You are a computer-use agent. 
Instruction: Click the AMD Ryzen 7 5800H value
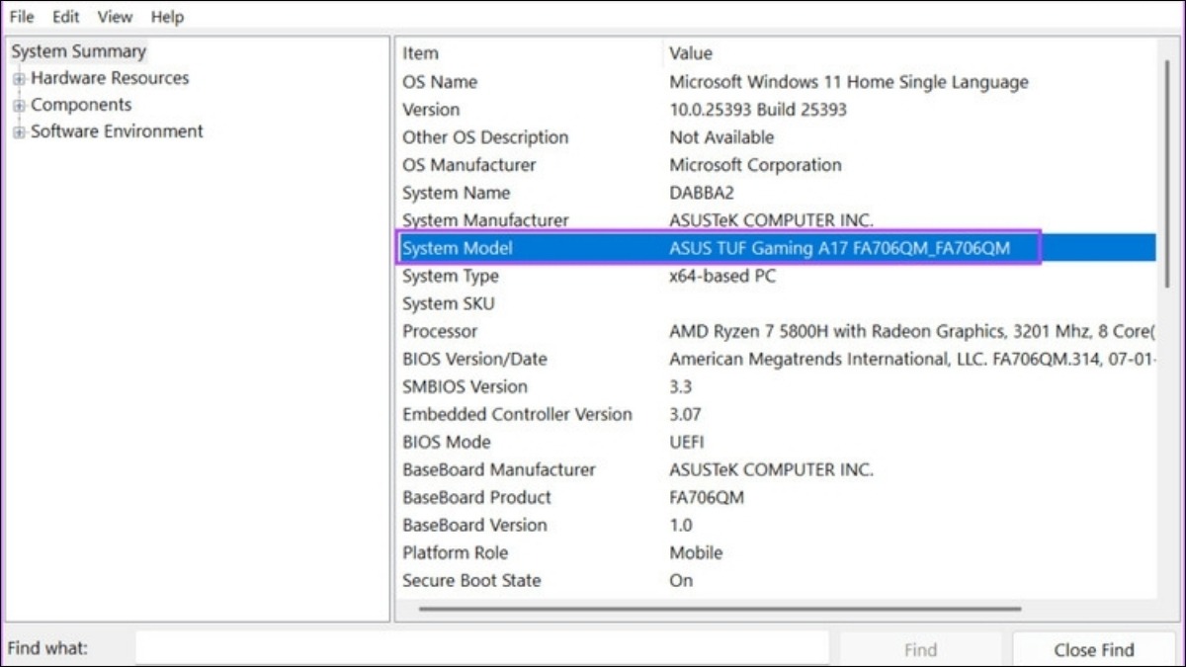[912, 331]
